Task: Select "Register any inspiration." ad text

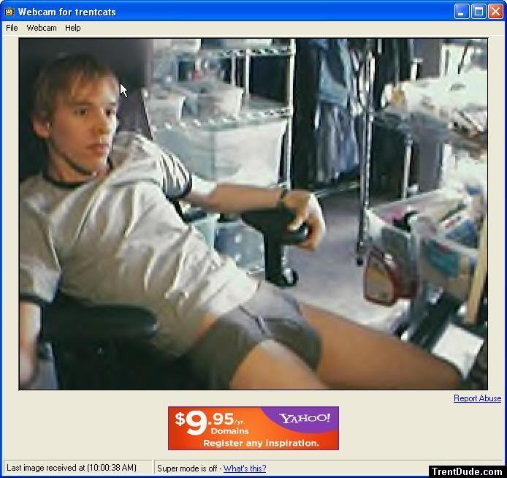Action: (261, 443)
